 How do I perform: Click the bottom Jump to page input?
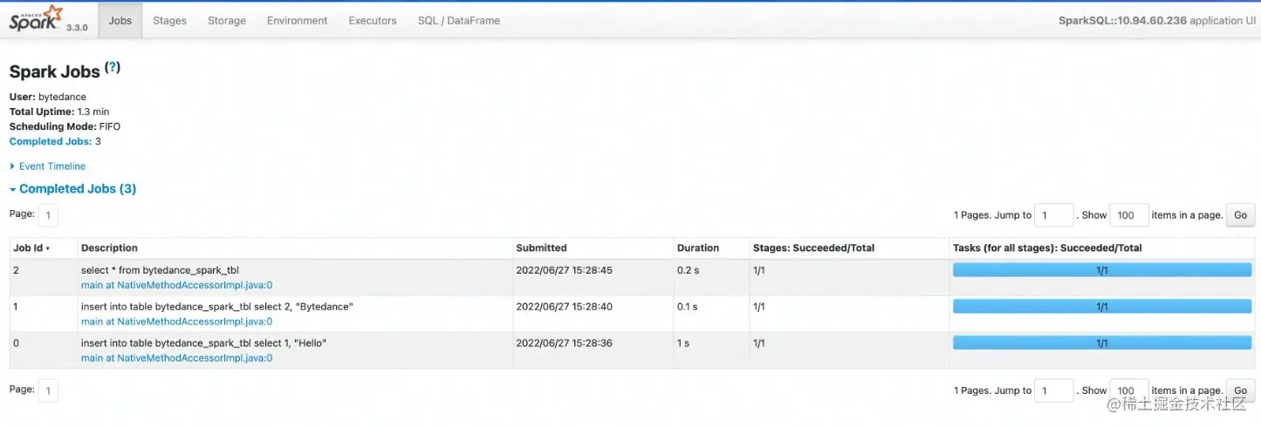click(x=1054, y=390)
